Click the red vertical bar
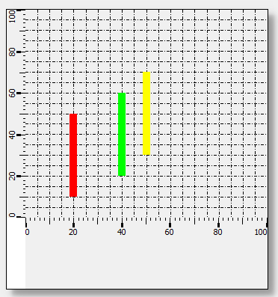278x297 pixels. click(73, 156)
